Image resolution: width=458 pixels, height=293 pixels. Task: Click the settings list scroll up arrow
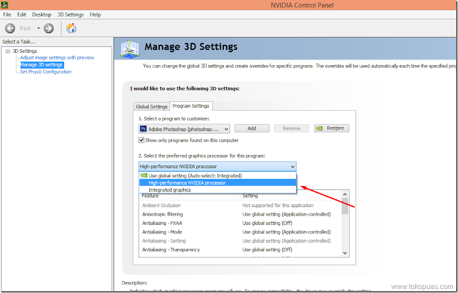tap(345, 195)
